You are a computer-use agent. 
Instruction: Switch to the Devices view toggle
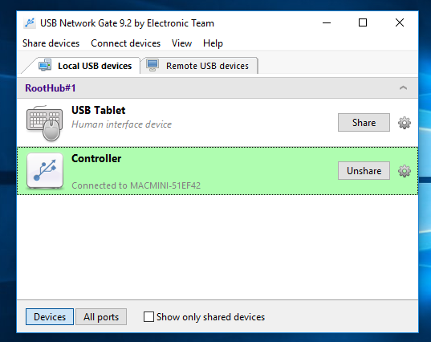[50, 316]
